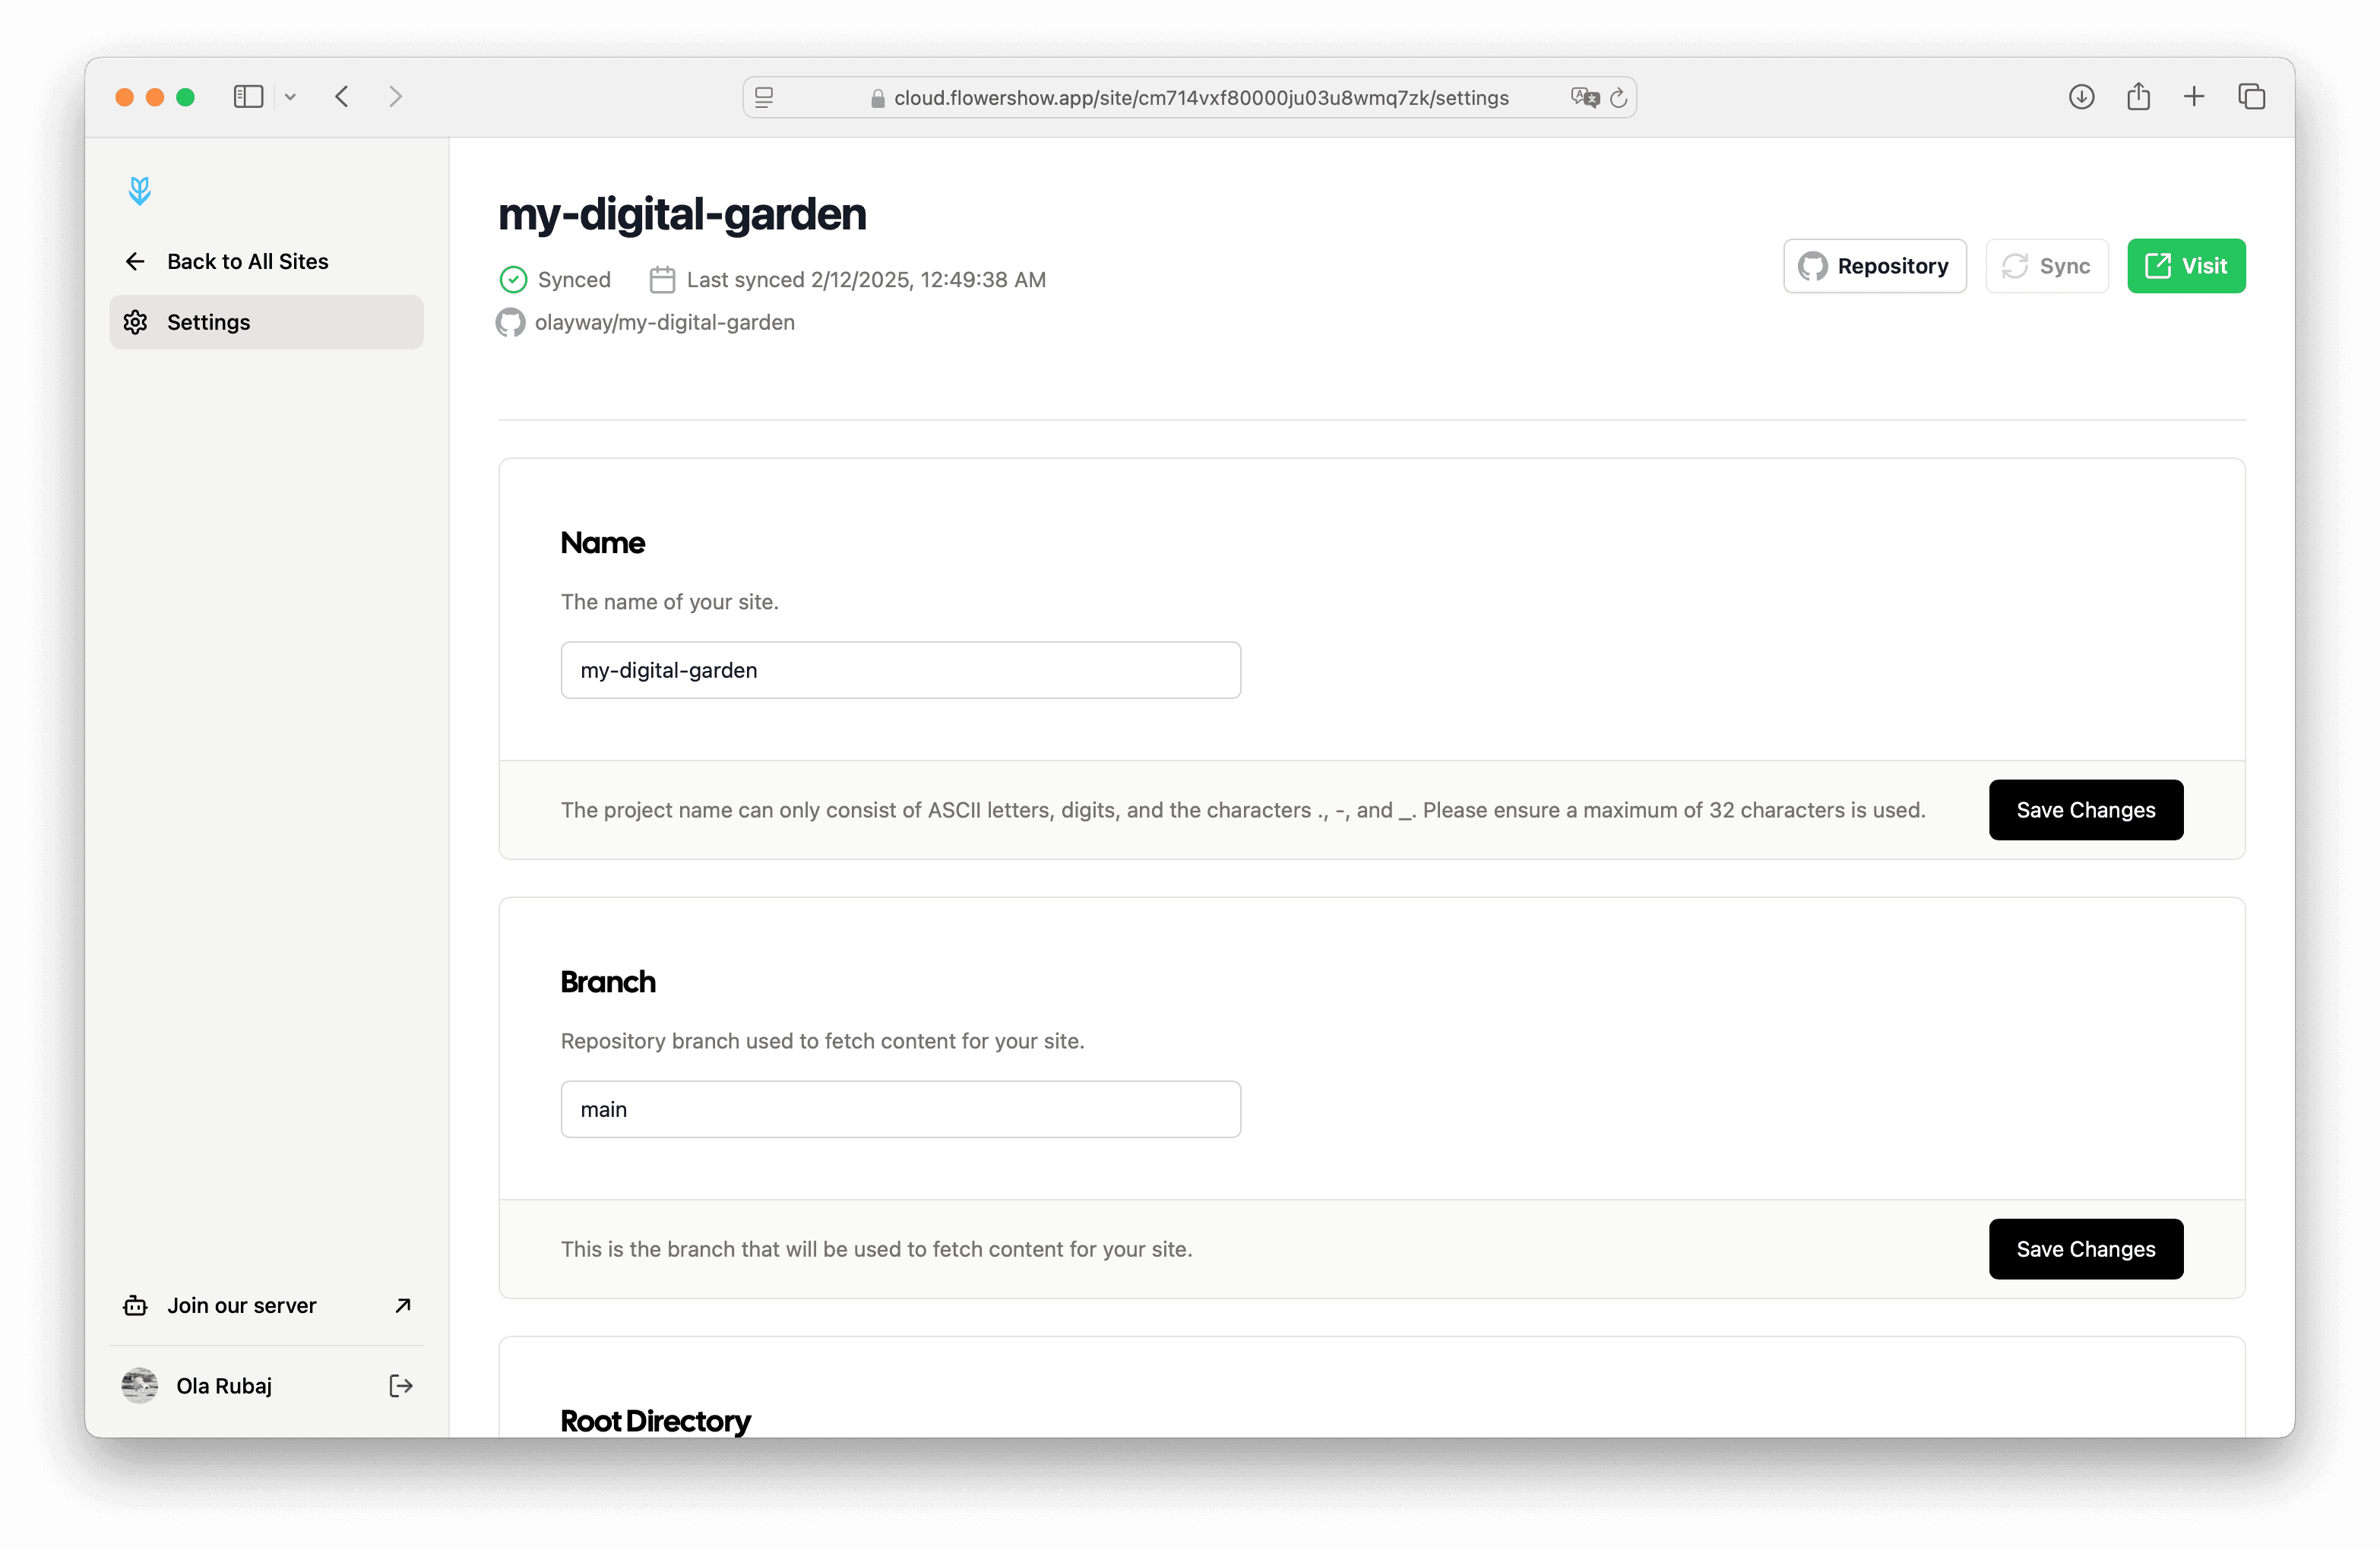Screen dimensions: 2380x1550
Task: Click the my-digital-garden page heading
Action: click(682, 214)
